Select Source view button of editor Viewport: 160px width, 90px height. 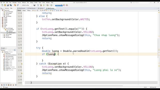19,10
